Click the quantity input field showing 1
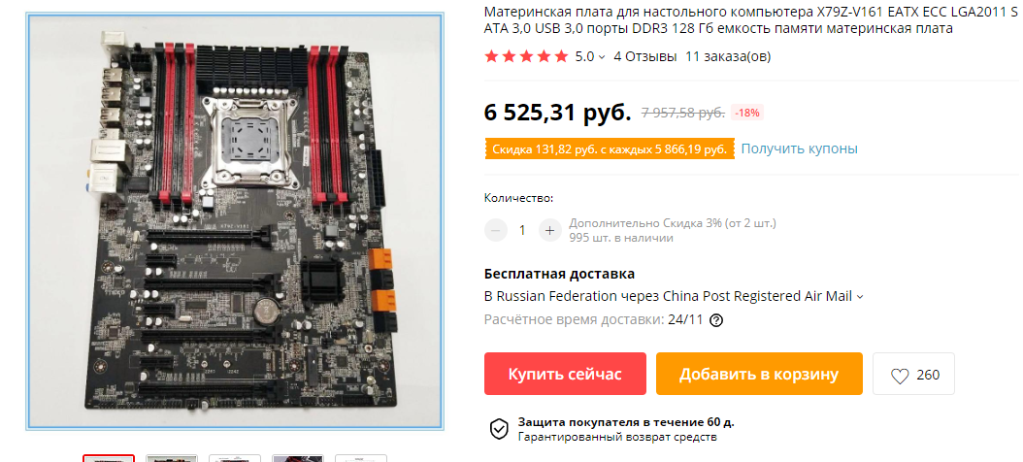The width and height of the screenshot is (1023, 462). coord(522,230)
